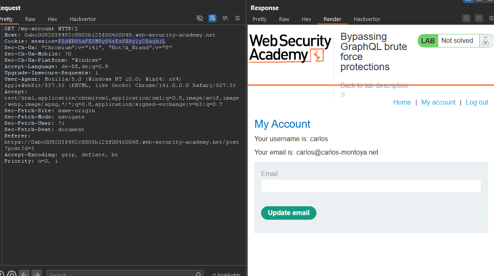Click the Response \n non-printable icon

(479, 18)
